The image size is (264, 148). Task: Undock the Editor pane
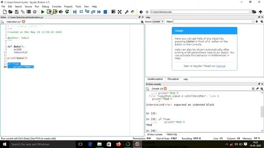139,17
